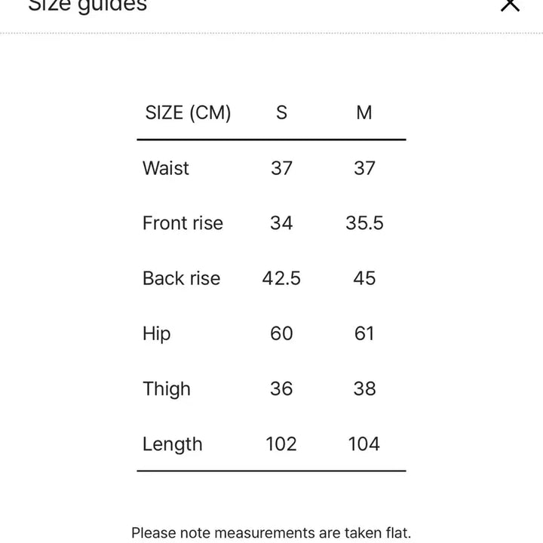Click the Length value 102
The width and height of the screenshot is (543, 543).
coord(281,444)
